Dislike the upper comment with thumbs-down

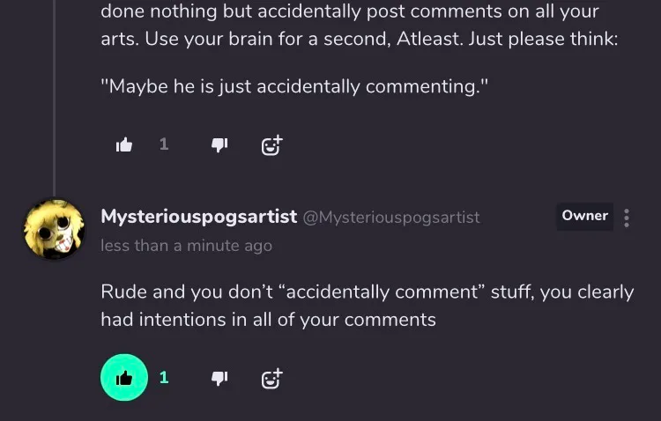[219, 145]
